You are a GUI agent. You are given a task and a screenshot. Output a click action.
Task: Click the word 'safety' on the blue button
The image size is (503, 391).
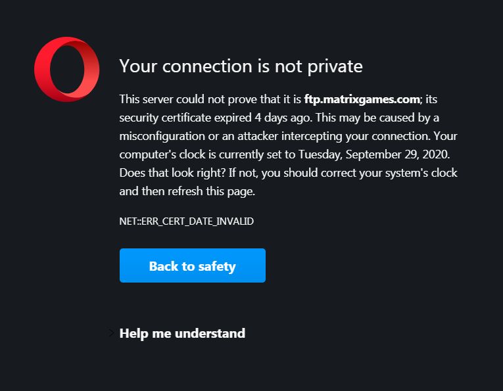click(x=217, y=265)
